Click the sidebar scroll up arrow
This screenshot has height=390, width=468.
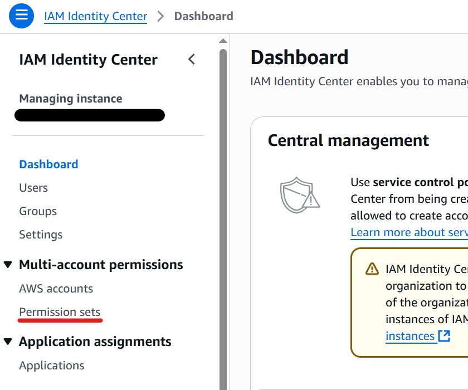(x=223, y=41)
